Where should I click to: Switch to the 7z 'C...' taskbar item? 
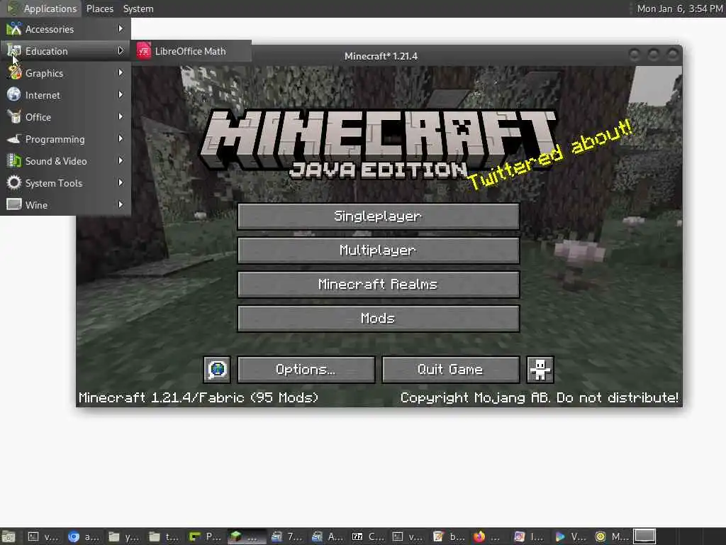[368, 536]
